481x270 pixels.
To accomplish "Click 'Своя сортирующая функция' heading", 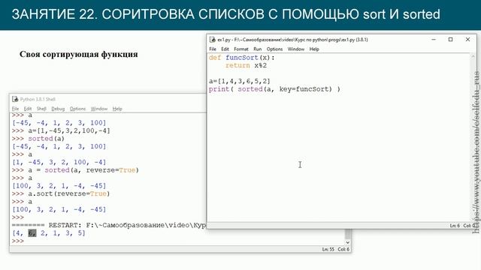I will [x=78, y=54].
